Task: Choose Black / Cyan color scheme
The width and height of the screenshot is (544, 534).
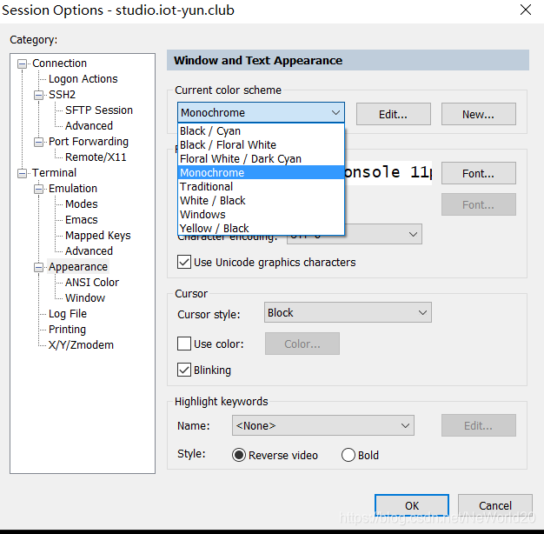Action: (261, 131)
